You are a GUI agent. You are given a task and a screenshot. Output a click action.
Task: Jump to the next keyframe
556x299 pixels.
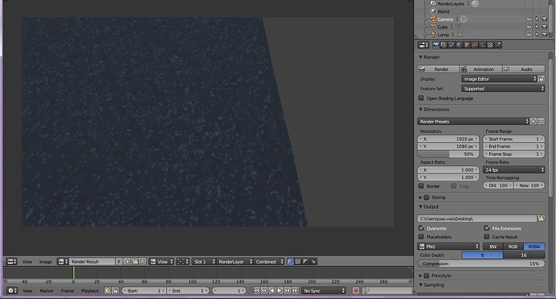[x=287, y=290]
